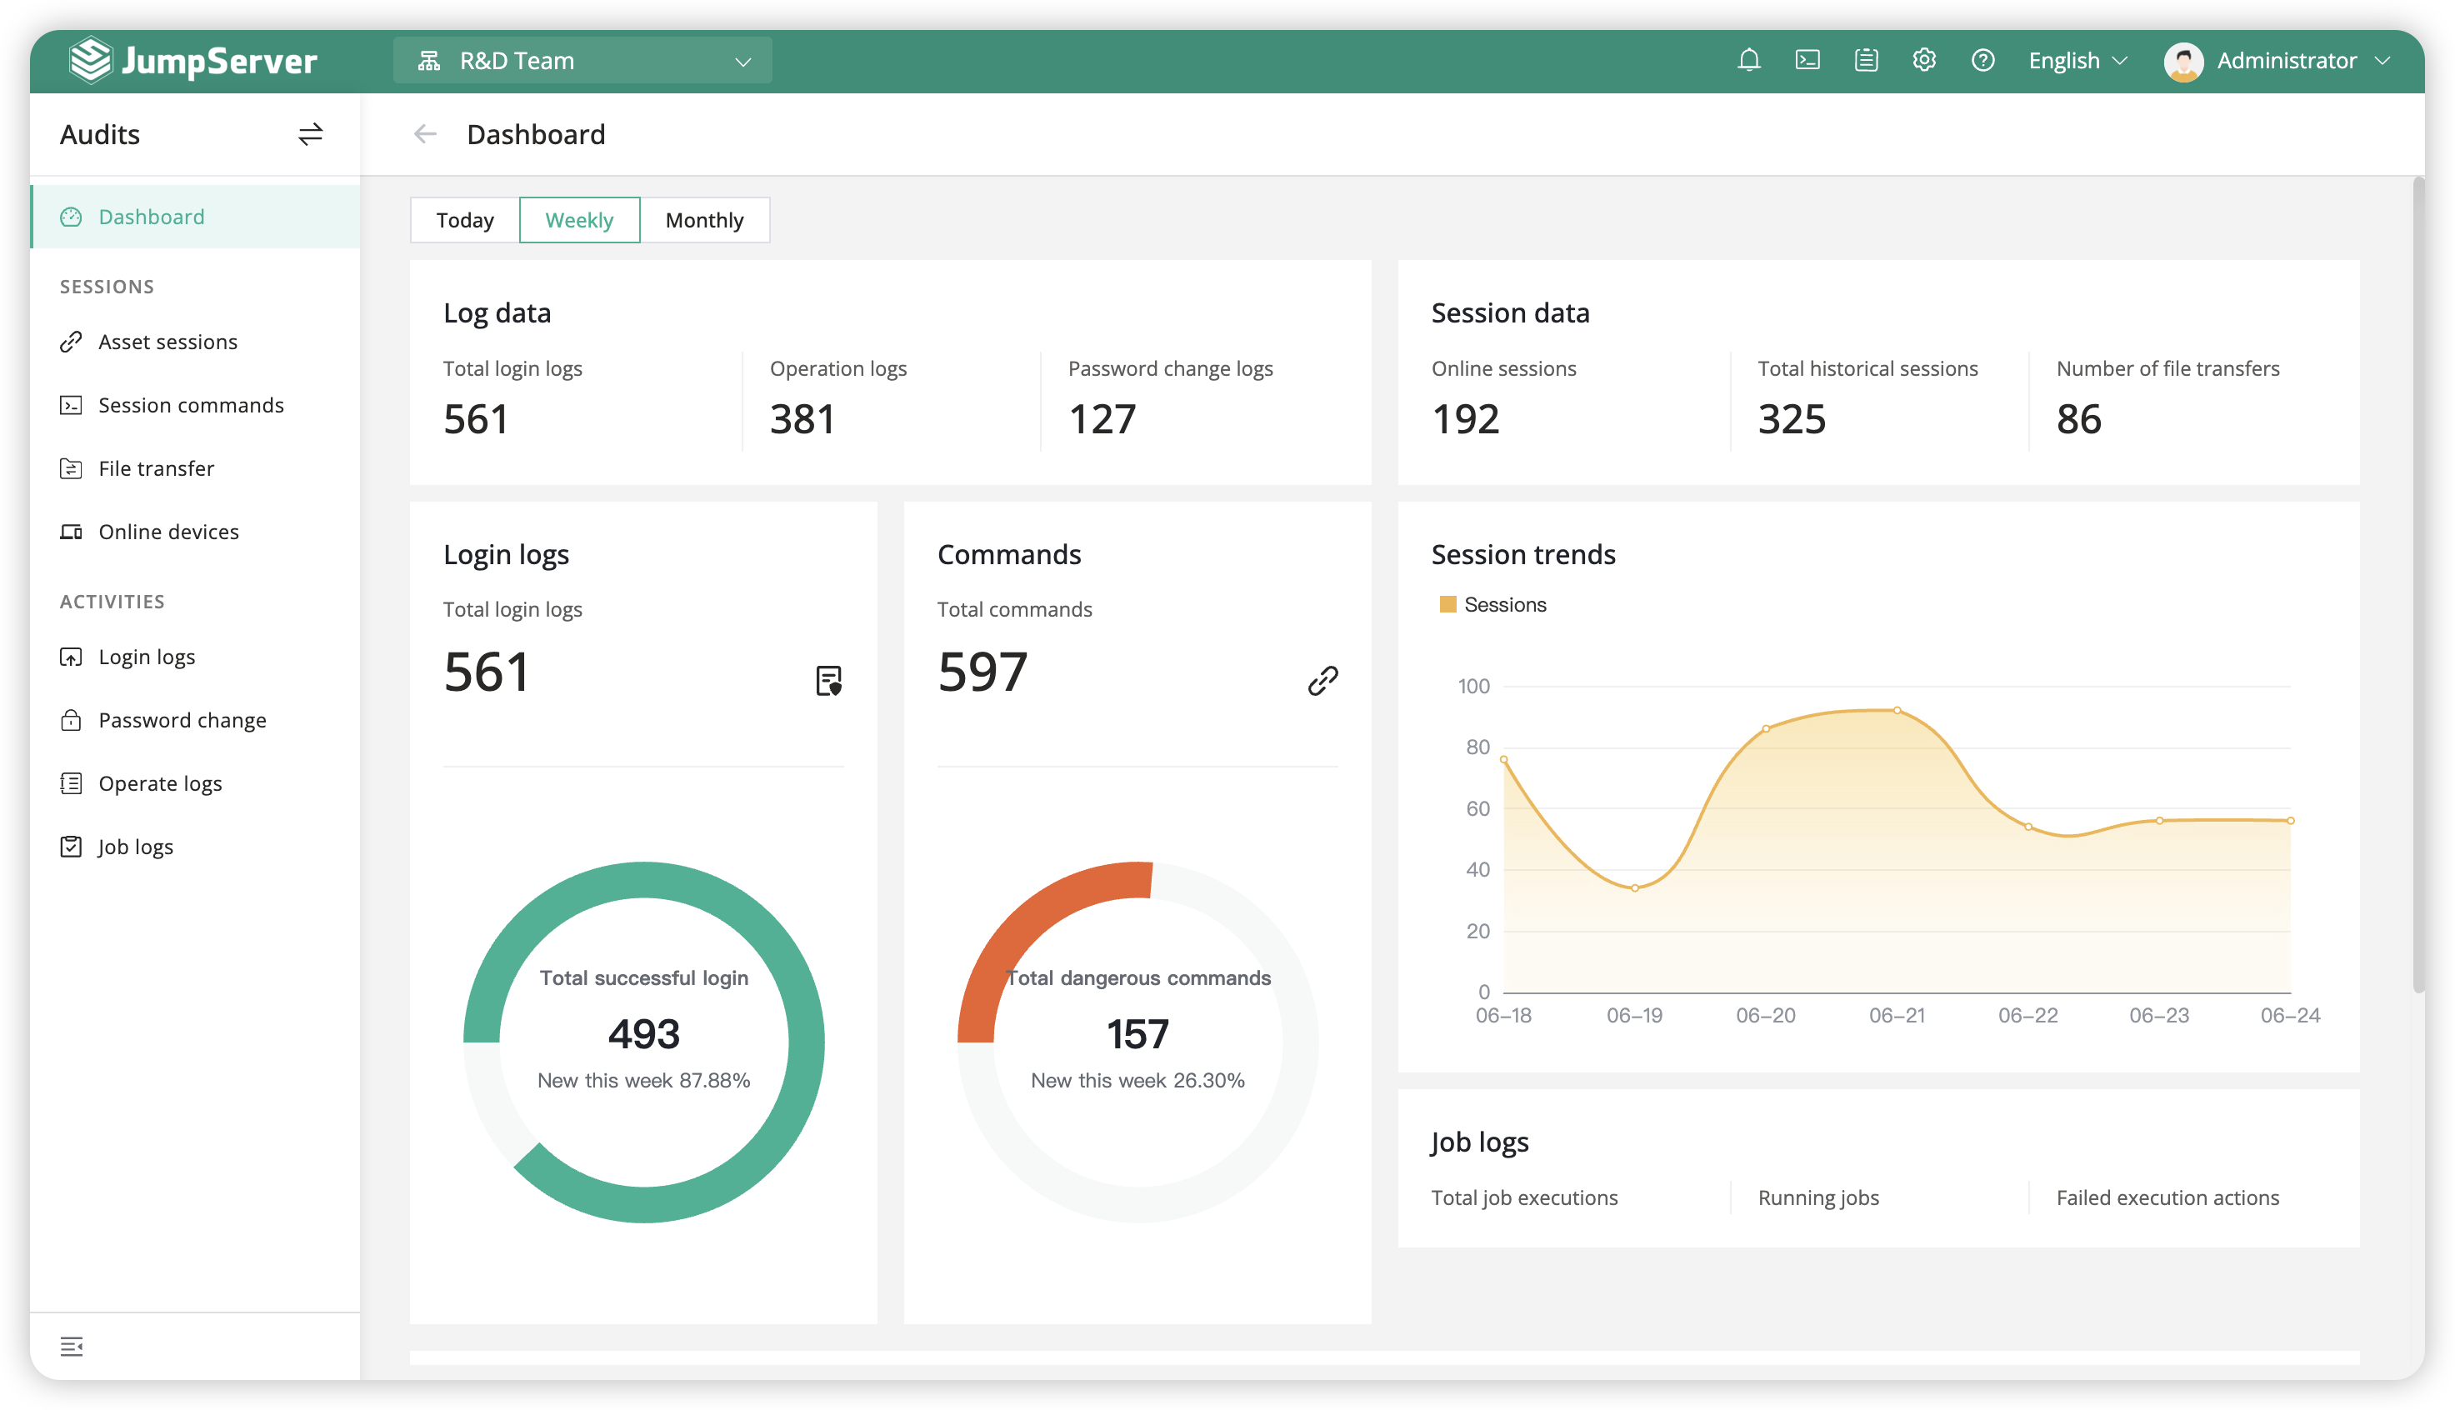
Task: Click the login logs document icon beside 561
Action: point(828,680)
